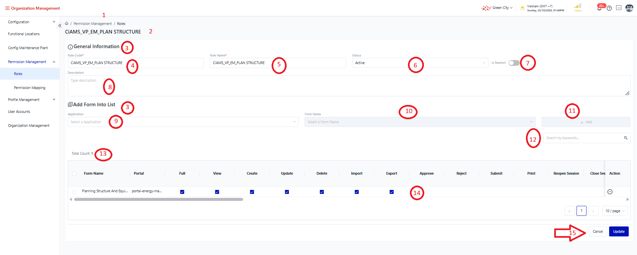
Task: Collapse the sidebar with double-chevron icon
Action: (x=60, y=26)
